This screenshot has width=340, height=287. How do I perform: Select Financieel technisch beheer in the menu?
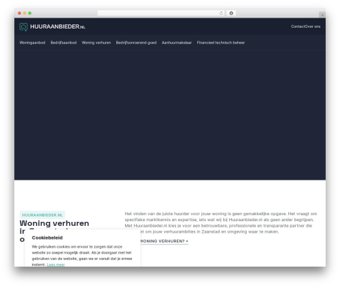click(221, 43)
